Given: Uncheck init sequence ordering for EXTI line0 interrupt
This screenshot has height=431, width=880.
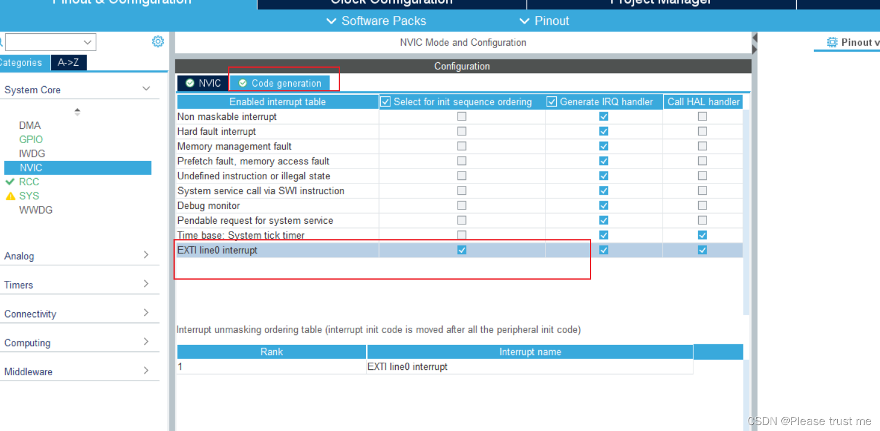Looking at the screenshot, I should click(462, 250).
